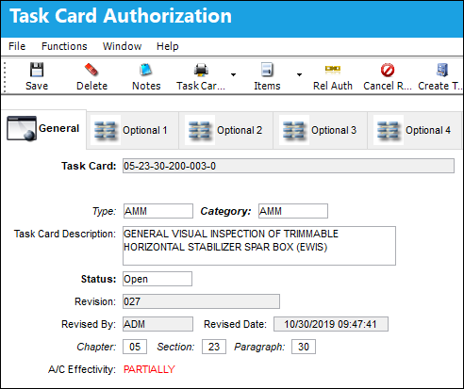Click the Revision field showing 027
Image resolution: width=464 pixels, height=389 pixels.
coord(201,301)
